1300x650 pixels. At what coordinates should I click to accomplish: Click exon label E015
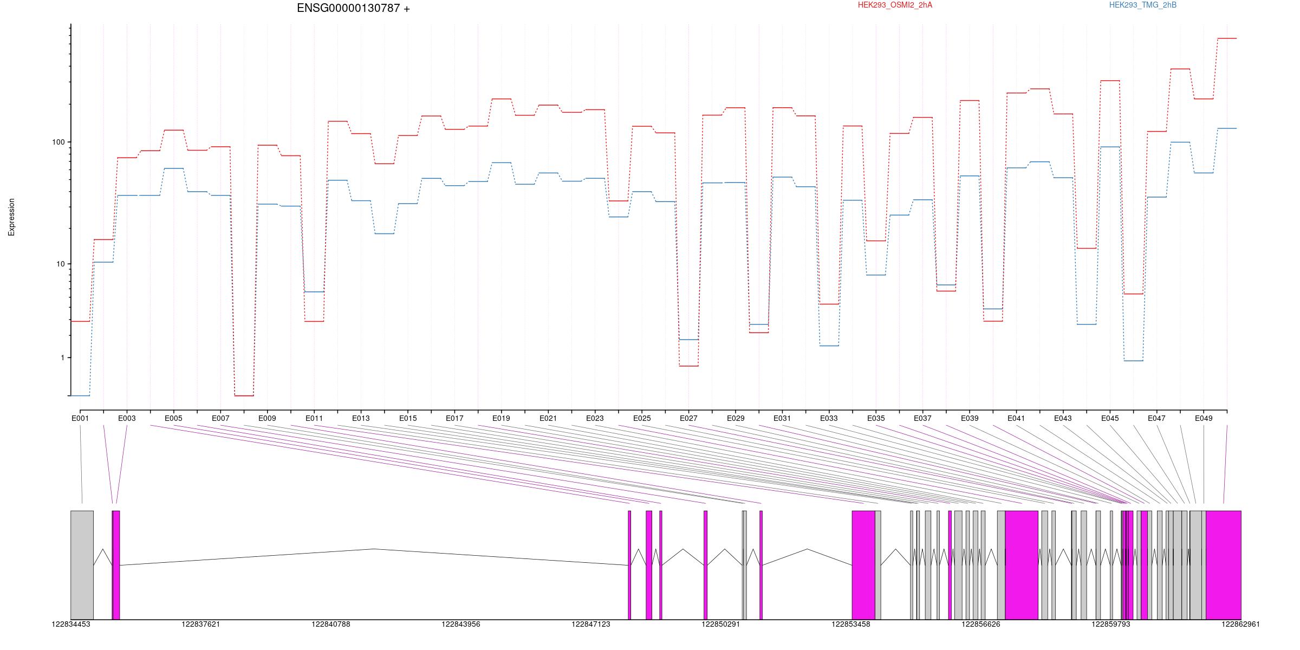tap(408, 419)
